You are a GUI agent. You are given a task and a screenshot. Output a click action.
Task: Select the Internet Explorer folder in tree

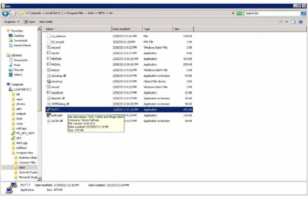coord(28,172)
